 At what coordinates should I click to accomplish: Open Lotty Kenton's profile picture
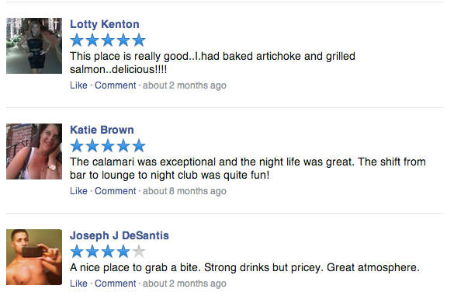pos(34,46)
